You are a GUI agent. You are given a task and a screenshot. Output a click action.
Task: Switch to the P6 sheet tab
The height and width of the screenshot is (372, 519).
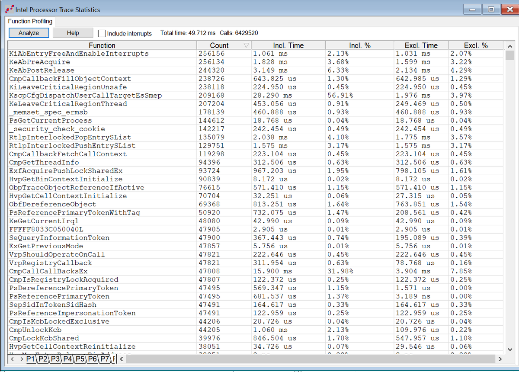(x=93, y=359)
